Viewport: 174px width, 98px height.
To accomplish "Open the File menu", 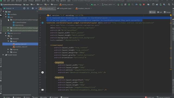I will tap(5, 1).
